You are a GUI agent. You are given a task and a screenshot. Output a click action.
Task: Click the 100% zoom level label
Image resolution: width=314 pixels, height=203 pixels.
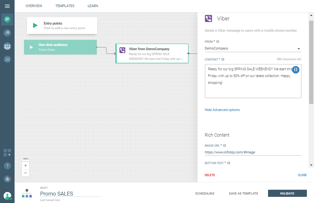(26, 159)
